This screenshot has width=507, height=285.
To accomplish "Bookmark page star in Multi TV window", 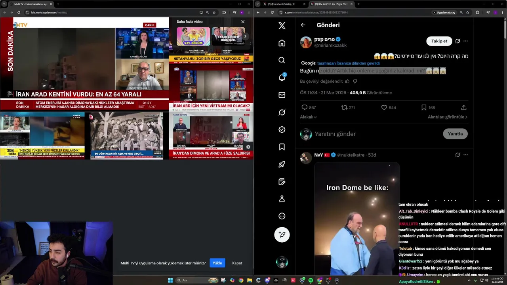I will click(214, 12).
